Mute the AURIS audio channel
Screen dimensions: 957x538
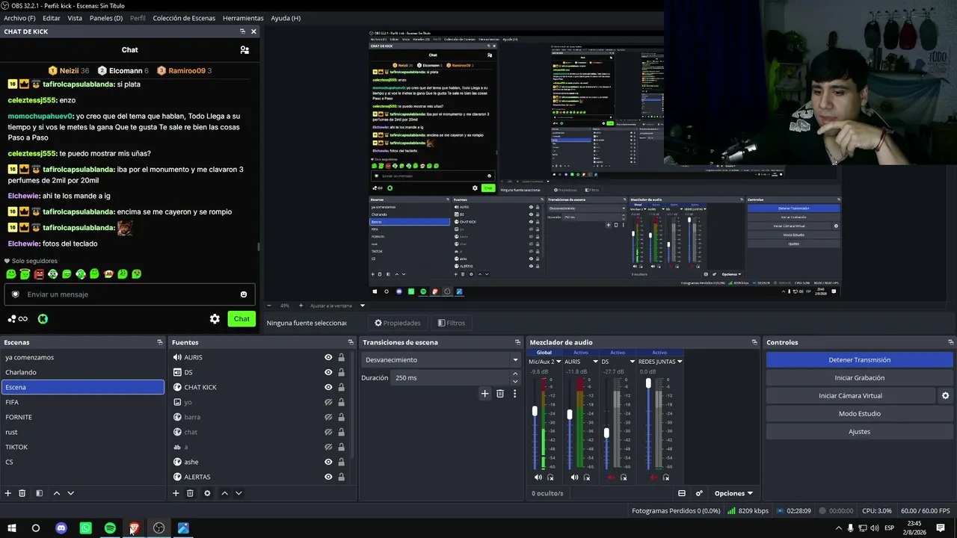click(x=574, y=477)
